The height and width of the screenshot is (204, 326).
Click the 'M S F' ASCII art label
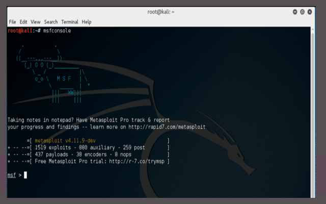[64, 79]
